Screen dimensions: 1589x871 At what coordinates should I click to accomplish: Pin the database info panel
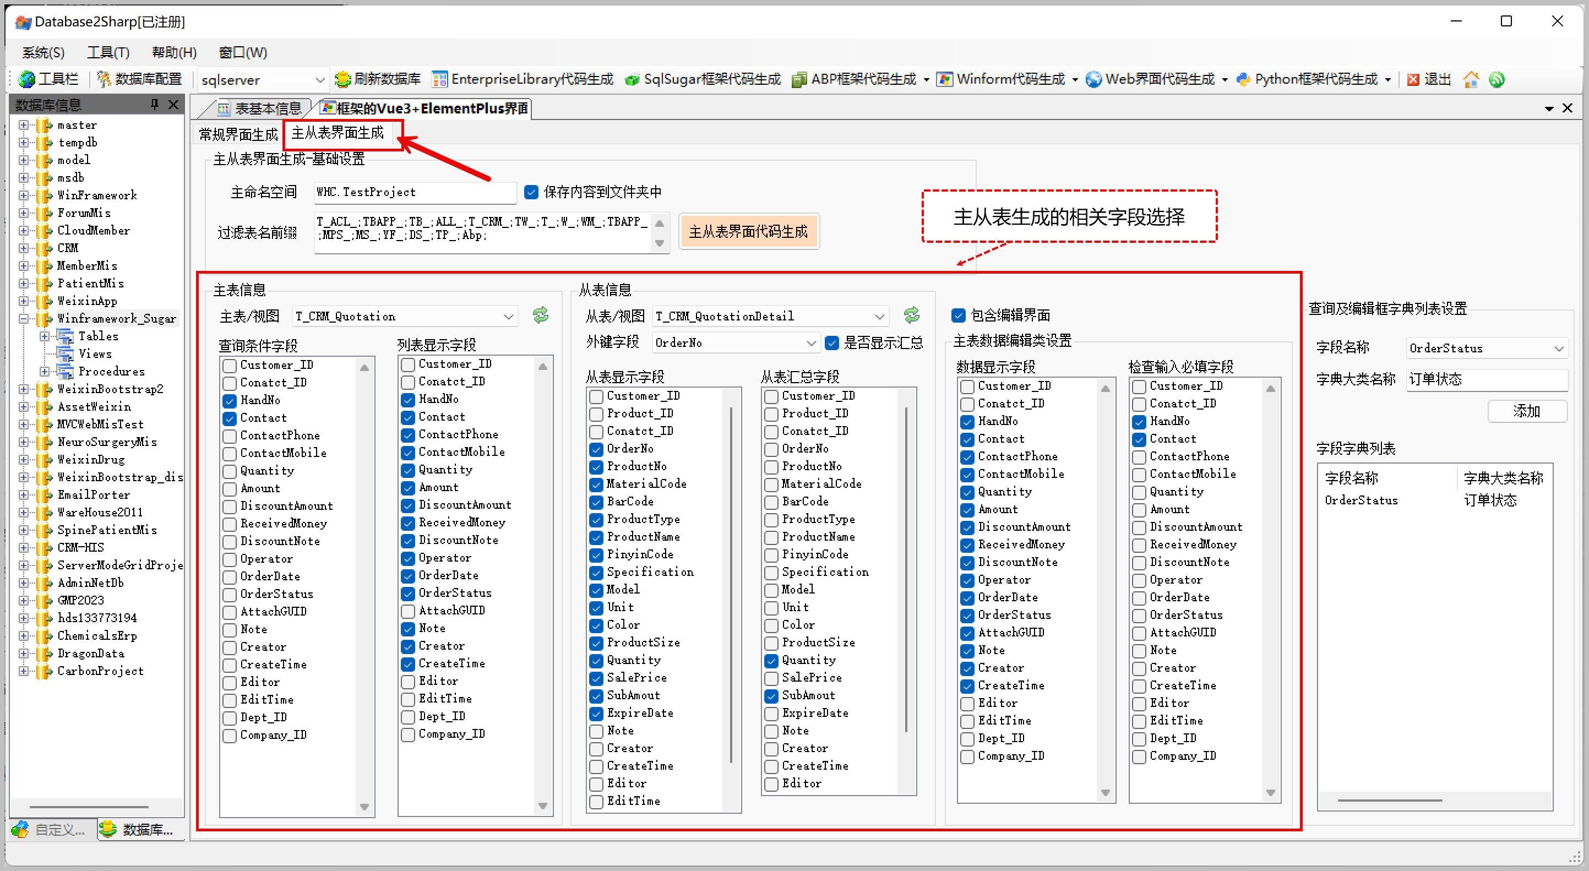pos(154,104)
